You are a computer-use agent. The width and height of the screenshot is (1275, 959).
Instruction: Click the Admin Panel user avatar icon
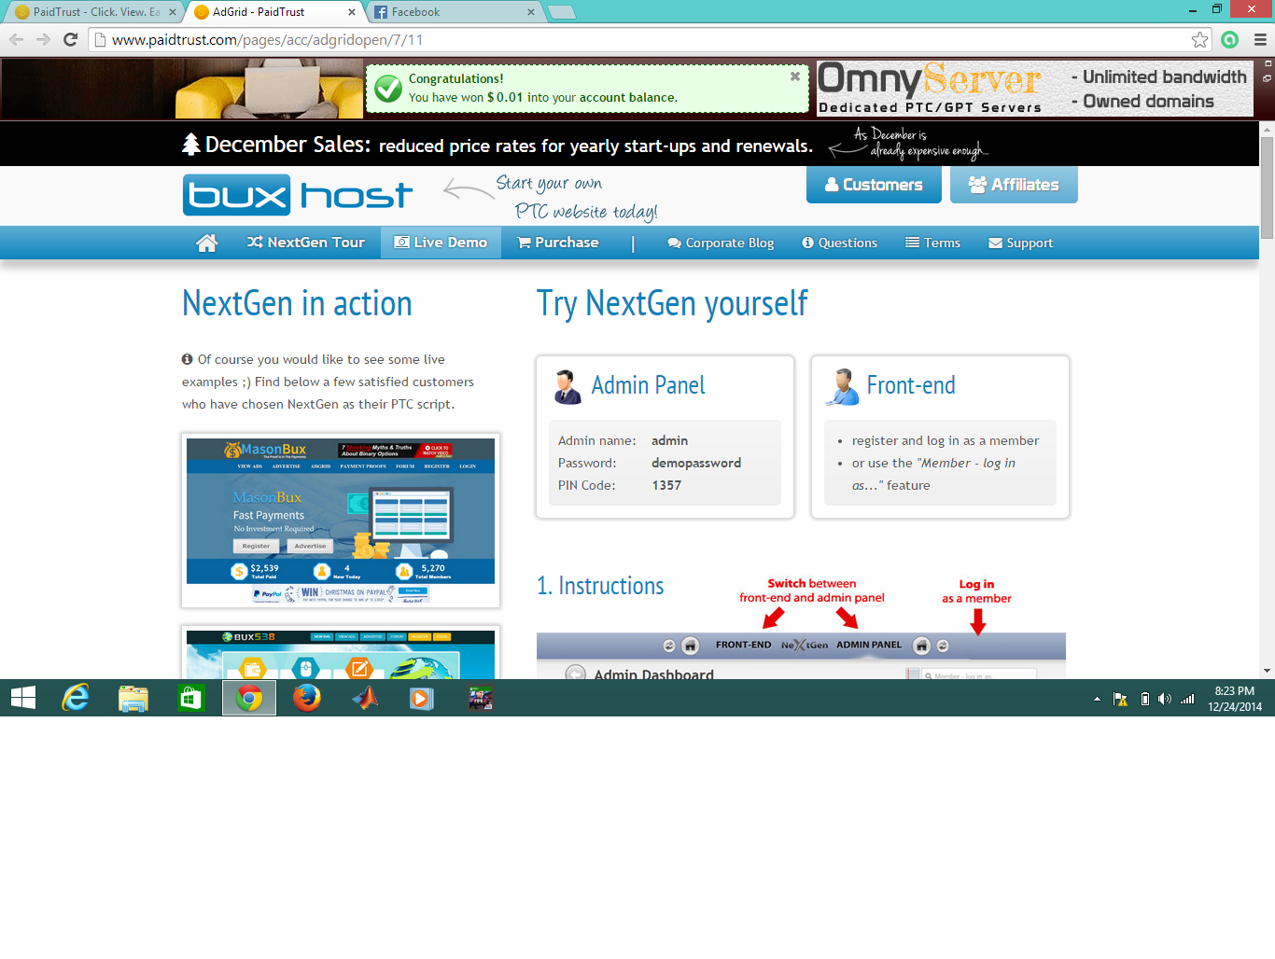click(567, 386)
